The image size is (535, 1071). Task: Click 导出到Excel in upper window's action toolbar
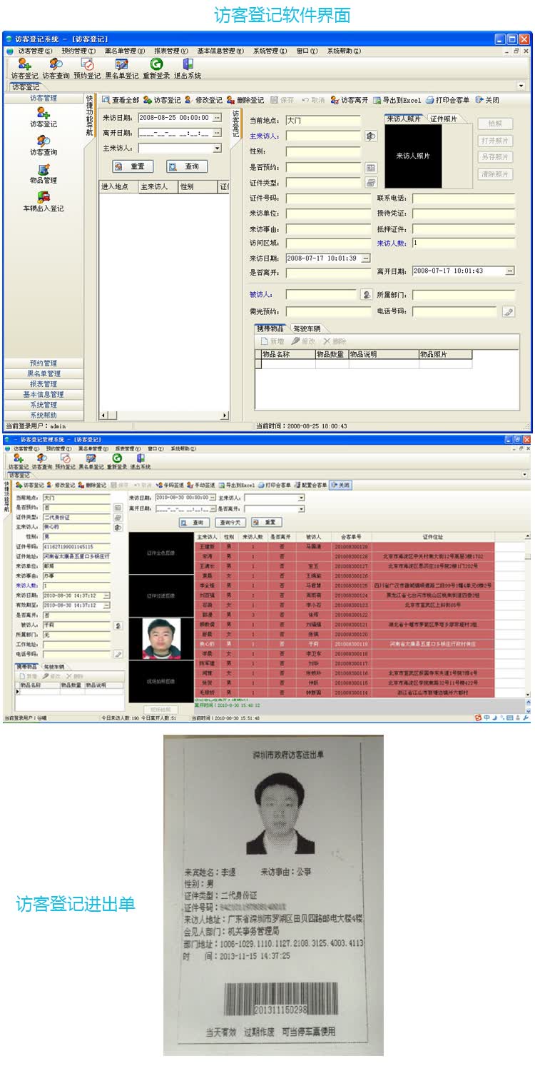[x=397, y=101]
